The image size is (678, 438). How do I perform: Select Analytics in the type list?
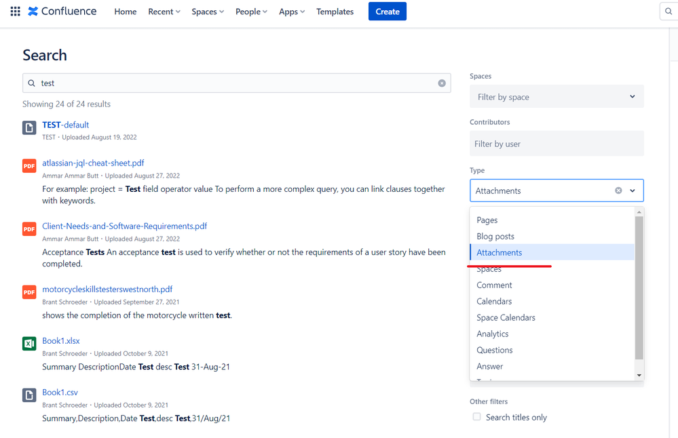[x=552, y=334]
